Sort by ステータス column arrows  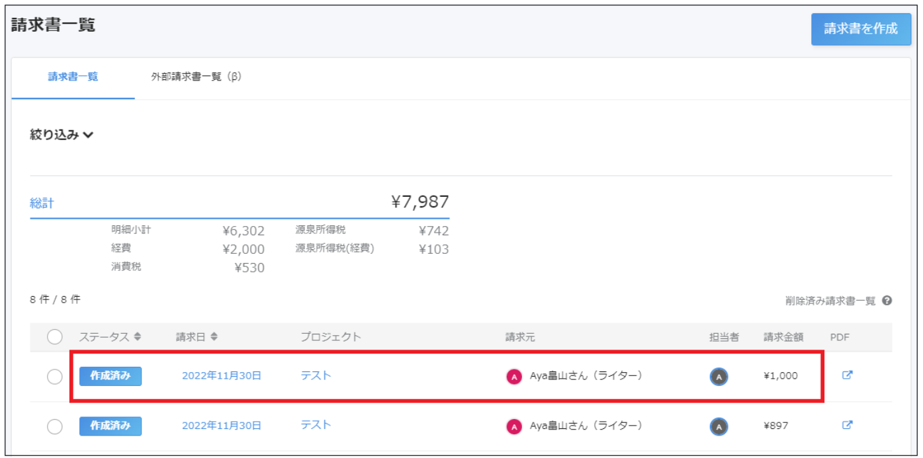[138, 337]
